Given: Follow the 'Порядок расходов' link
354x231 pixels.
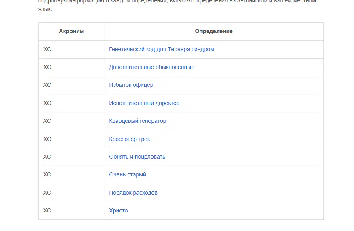Looking at the screenshot, I should coord(133,193).
